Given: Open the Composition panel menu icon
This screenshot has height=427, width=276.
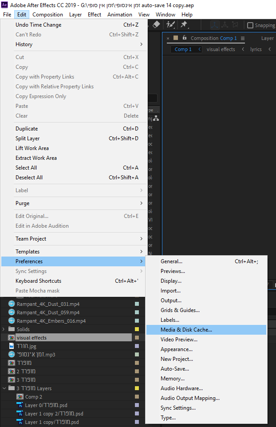Looking at the screenshot, I should click(x=243, y=38).
